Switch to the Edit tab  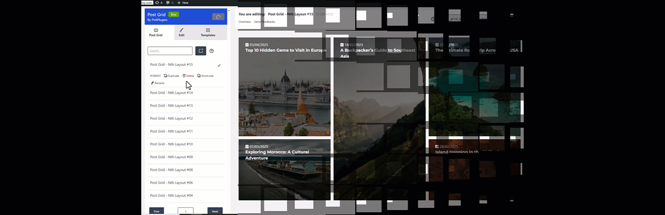click(181, 32)
